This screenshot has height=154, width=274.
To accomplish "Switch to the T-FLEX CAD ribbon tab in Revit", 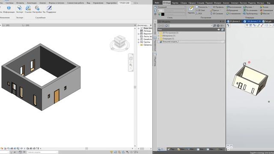I will [x=125, y=3].
